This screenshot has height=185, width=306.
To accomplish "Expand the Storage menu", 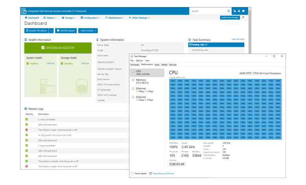I will [69, 18].
